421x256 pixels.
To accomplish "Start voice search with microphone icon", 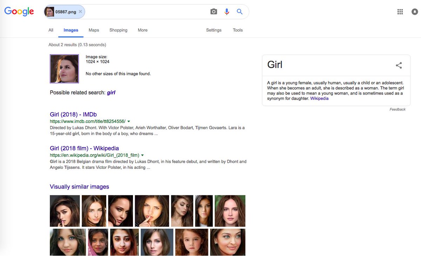I will [x=227, y=12].
